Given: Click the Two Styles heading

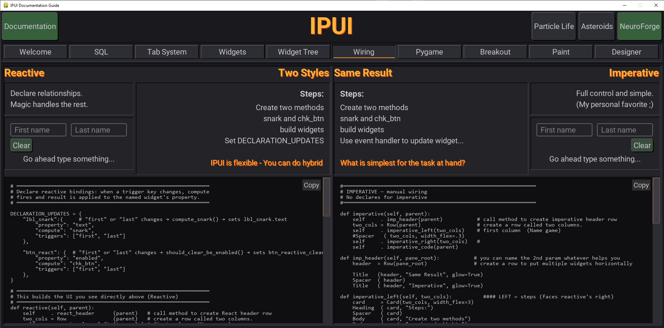Looking at the screenshot, I should click(x=304, y=73).
